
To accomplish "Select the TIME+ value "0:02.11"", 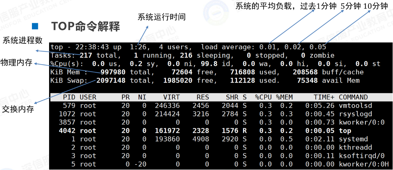I will (x=320, y=139).
